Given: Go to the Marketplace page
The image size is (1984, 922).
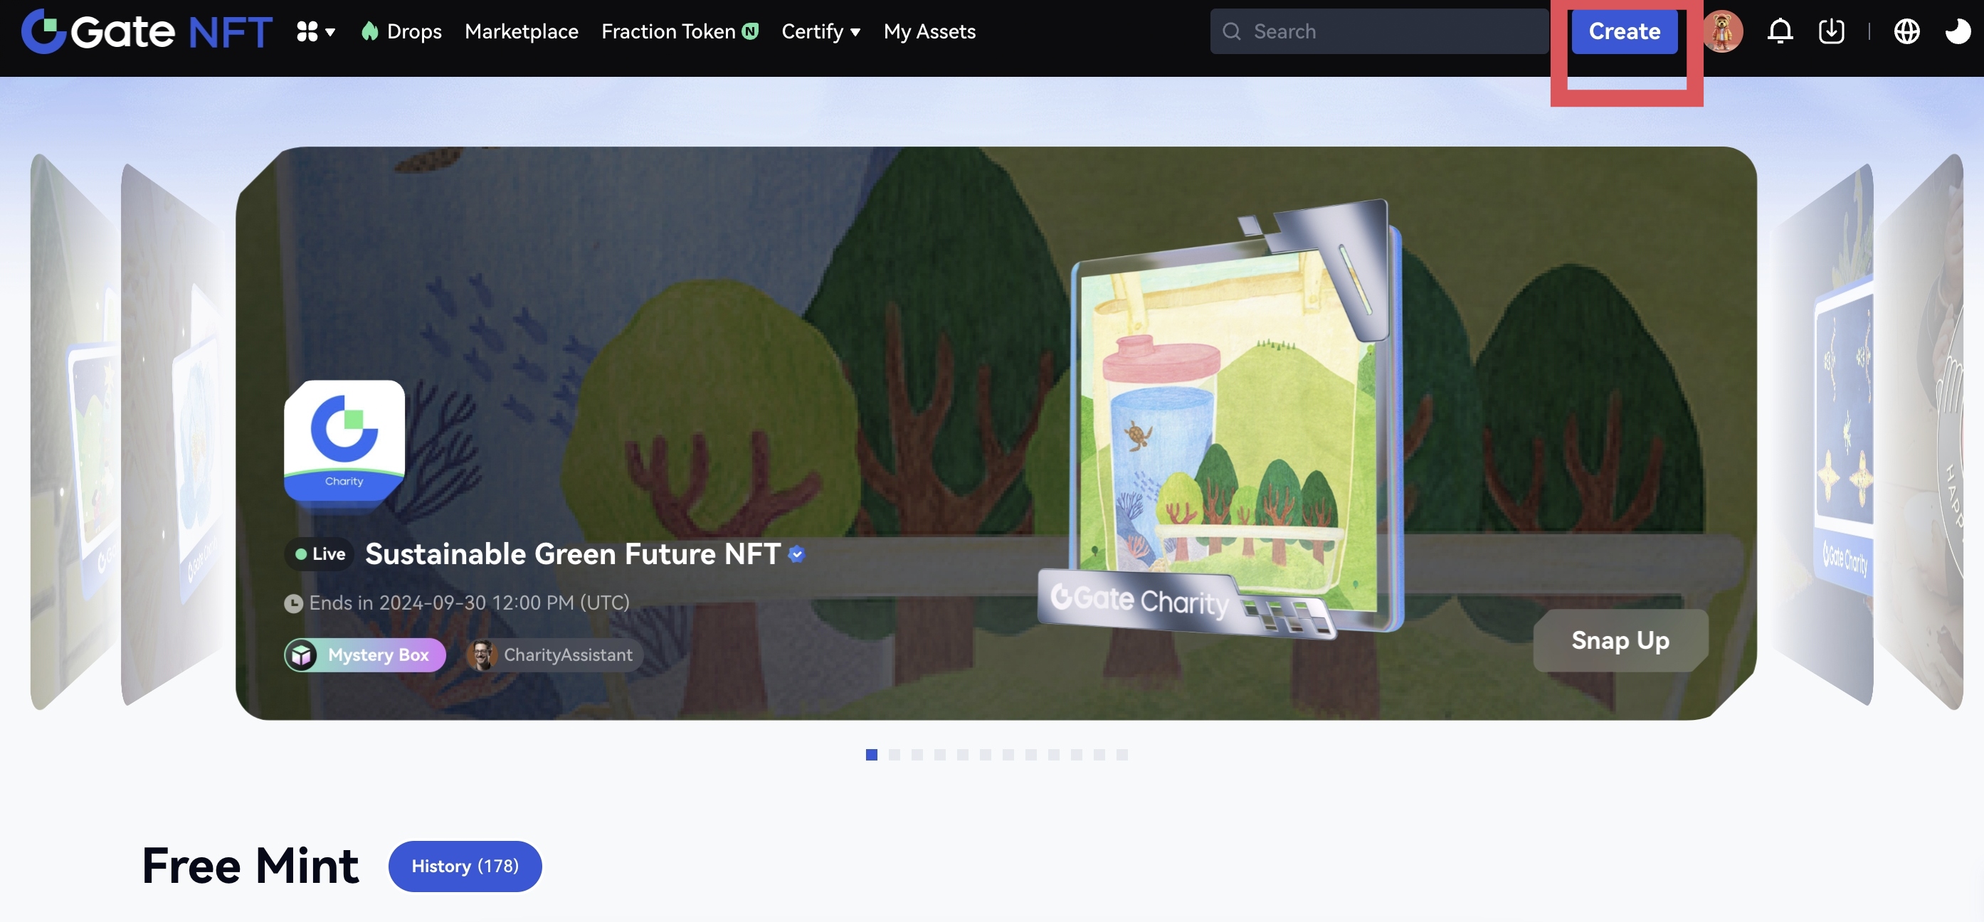Looking at the screenshot, I should tap(522, 31).
